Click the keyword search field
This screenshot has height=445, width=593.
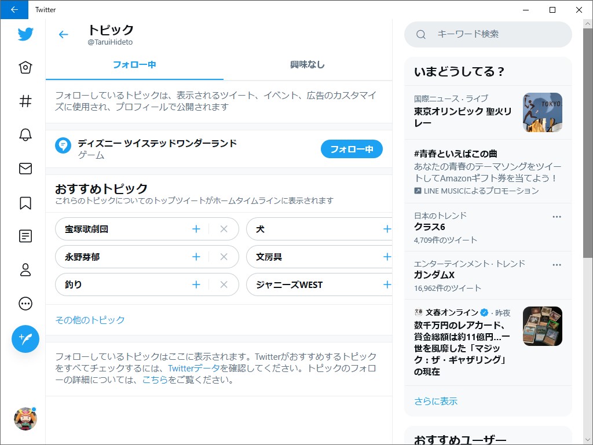(x=488, y=35)
